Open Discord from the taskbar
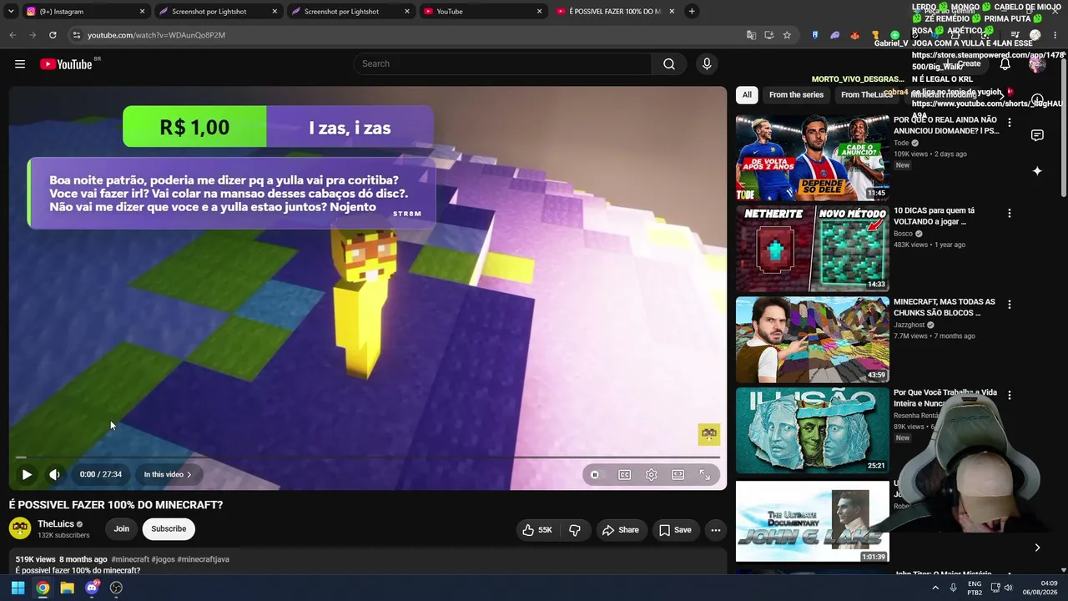 (x=92, y=588)
